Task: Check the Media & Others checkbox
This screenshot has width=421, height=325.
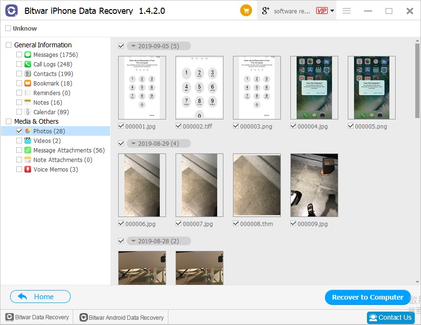Action: point(9,121)
